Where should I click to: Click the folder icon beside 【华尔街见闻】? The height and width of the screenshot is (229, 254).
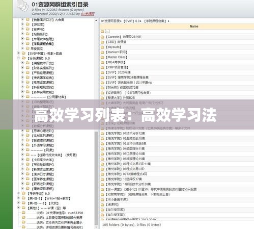click(x=102, y=210)
